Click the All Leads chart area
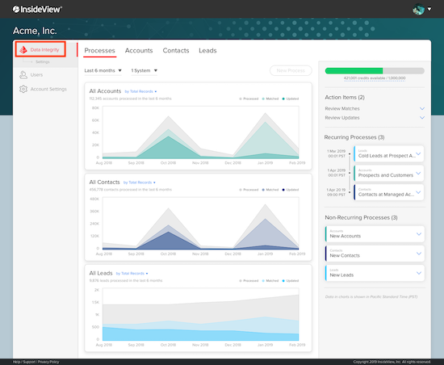This screenshot has height=365, width=444. [x=200, y=314]
